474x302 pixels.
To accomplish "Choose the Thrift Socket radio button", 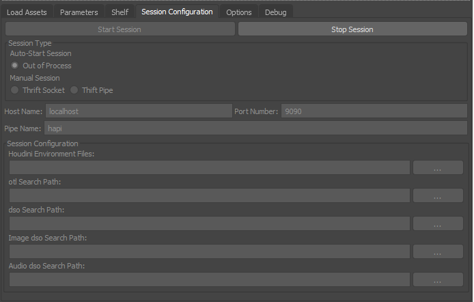I will 15,90.
